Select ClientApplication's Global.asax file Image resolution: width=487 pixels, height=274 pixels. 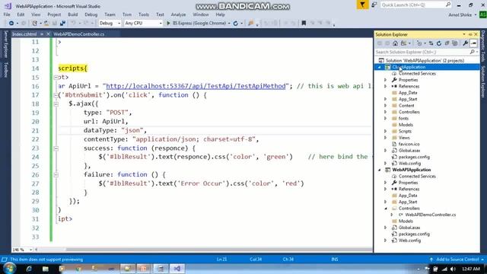click(x=409, y=151)
